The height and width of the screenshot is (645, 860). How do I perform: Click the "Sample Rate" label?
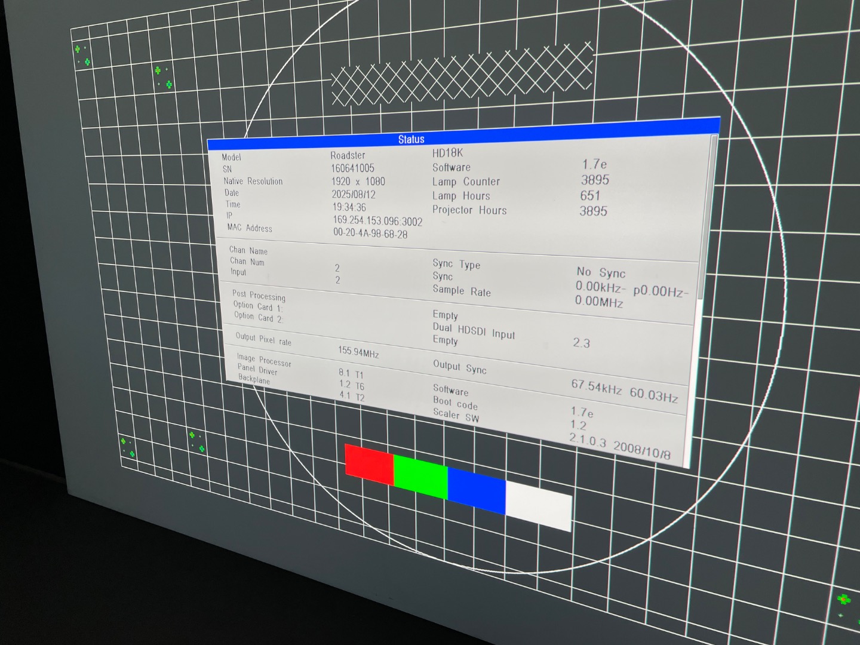tap(462, 291)
